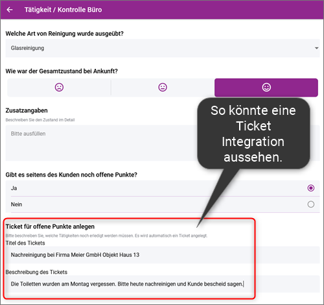Select the Ja radio button
This screenshot has width=324, height=305.
(x=311, y=188)
